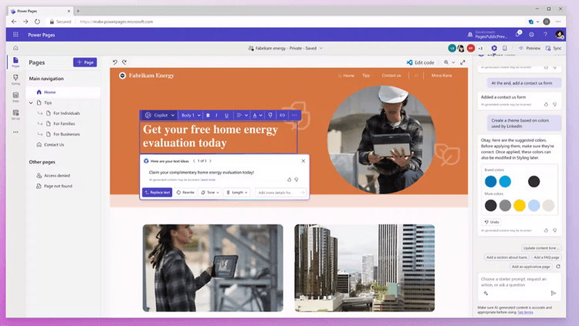Open Edit code in Visual Studio Code
The height and width of the screenshot is (326, 579).
[420, 62]
